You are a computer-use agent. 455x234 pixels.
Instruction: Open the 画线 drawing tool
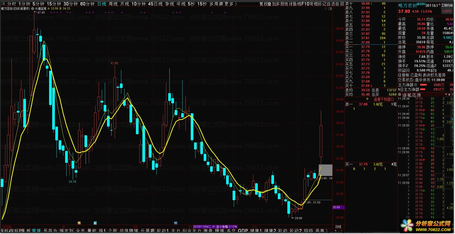(x=297, y=4)
